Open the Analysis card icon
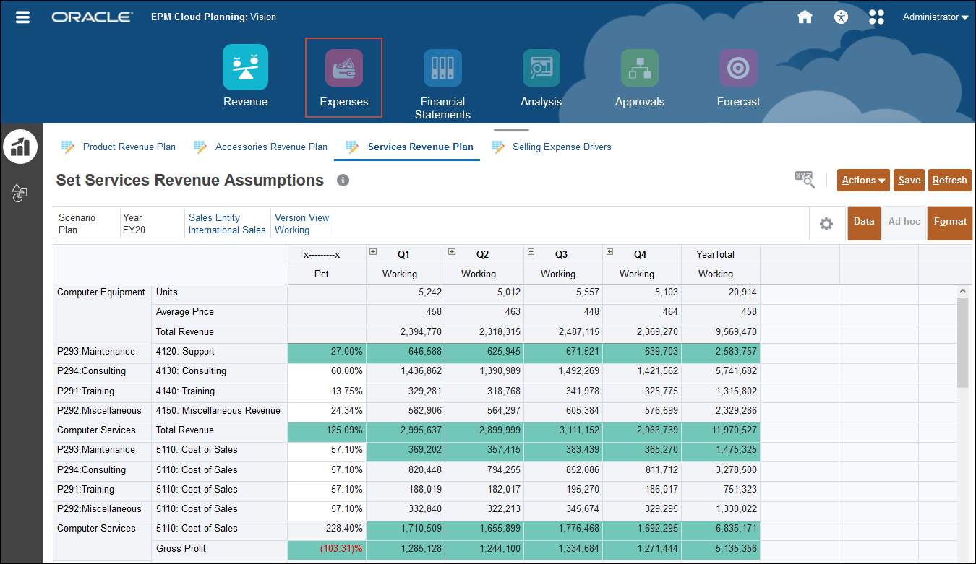This screenshot has width=976, height=564. pos(541,68)
